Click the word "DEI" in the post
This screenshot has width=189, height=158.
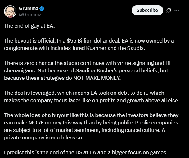169,63
